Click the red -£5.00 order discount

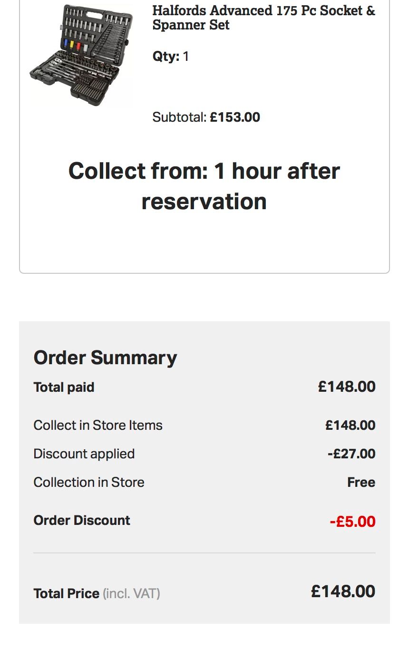tap(352, 522)
